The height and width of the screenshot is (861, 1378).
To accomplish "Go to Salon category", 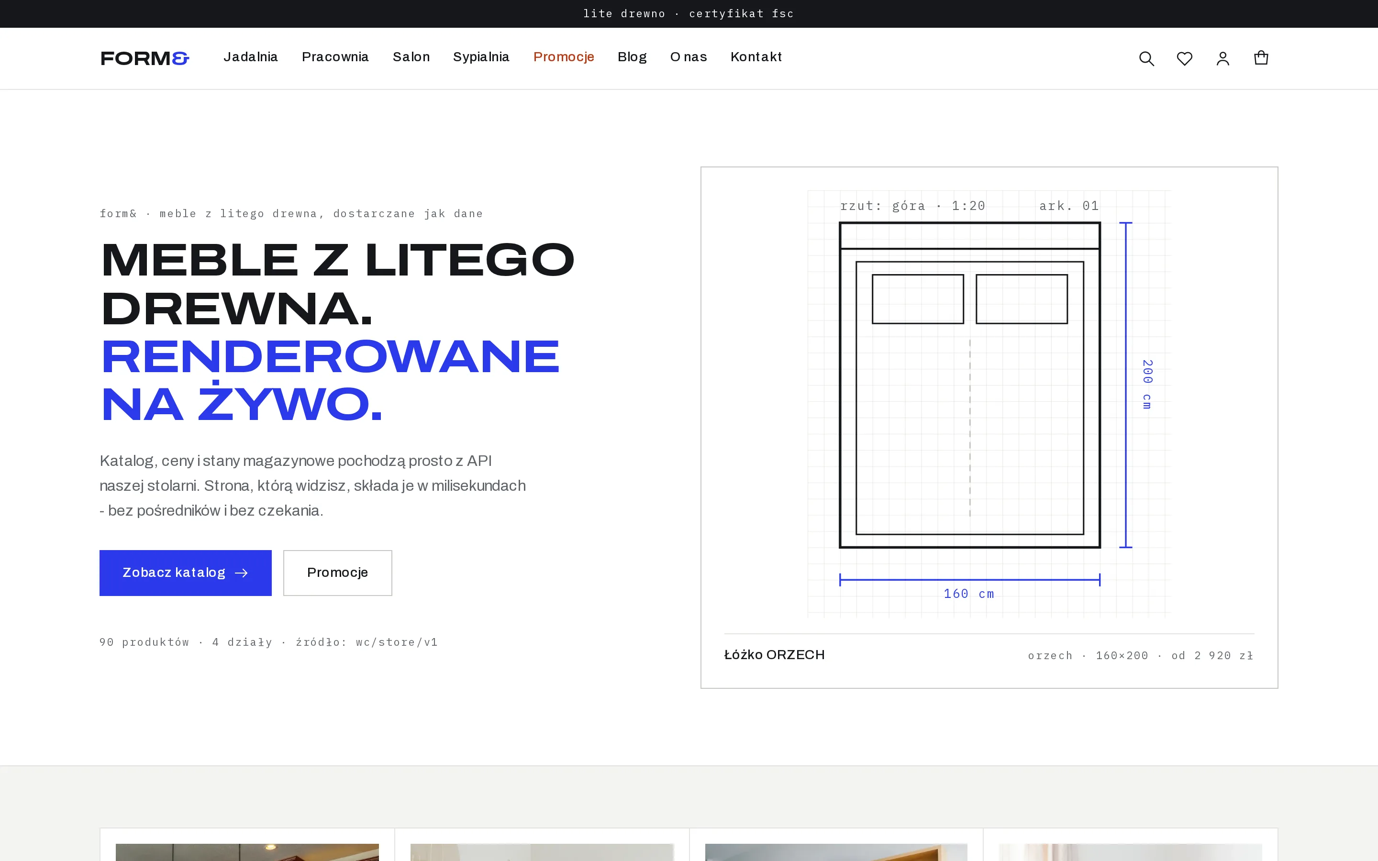I will click(411, 57).
